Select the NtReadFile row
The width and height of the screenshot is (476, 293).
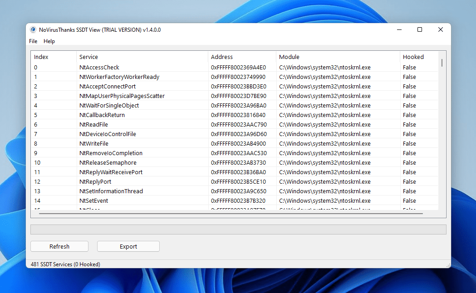point(234,124)
